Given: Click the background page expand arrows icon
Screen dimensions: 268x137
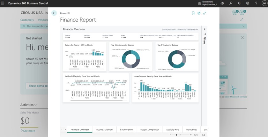Looking at the screenshot, I should (242, 20).
